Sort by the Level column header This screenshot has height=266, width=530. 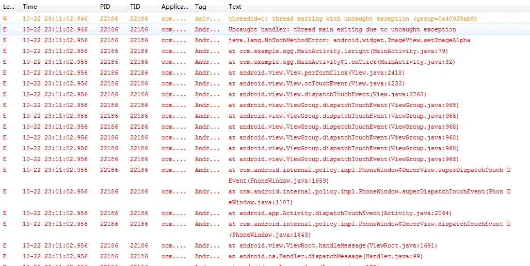point(9,6)
